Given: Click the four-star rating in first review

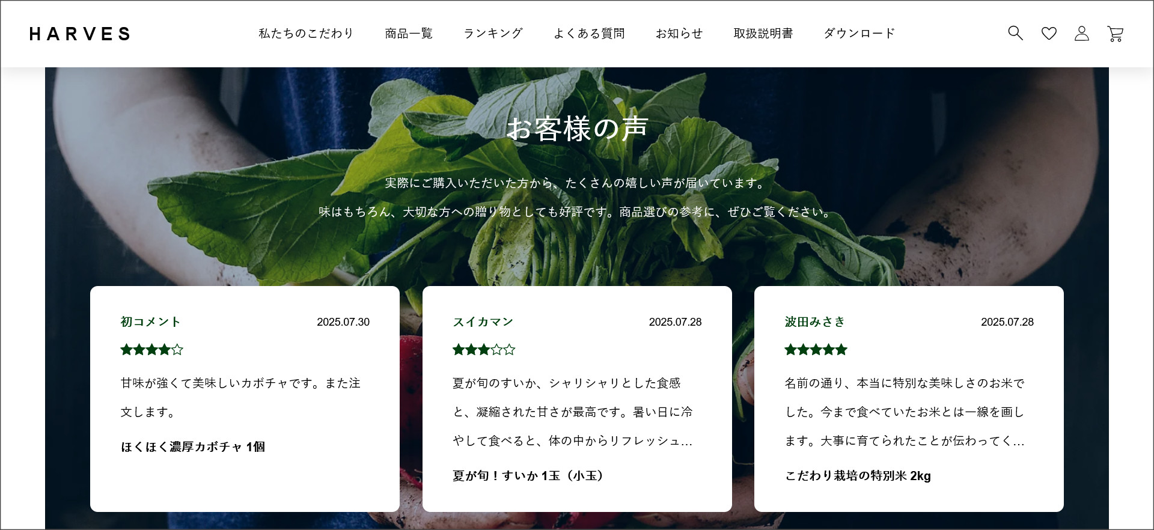Looking at the screenshot, I should (x=151, y=350).
